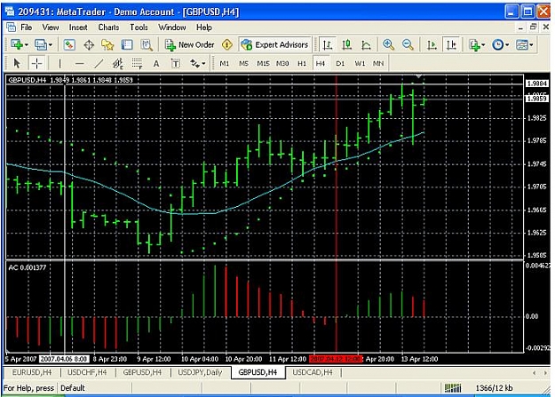Click the New Chart icon

(16, 45)
